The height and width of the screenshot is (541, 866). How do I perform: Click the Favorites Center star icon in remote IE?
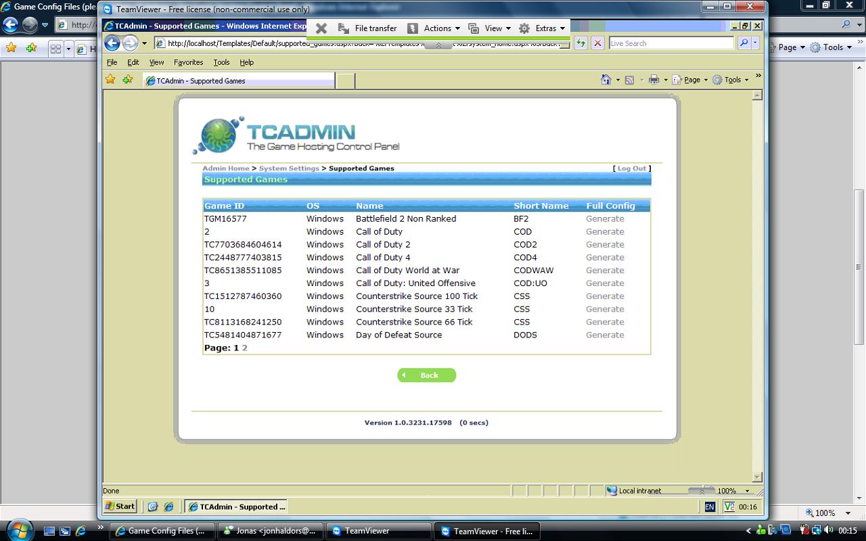[x=110, y=80]
